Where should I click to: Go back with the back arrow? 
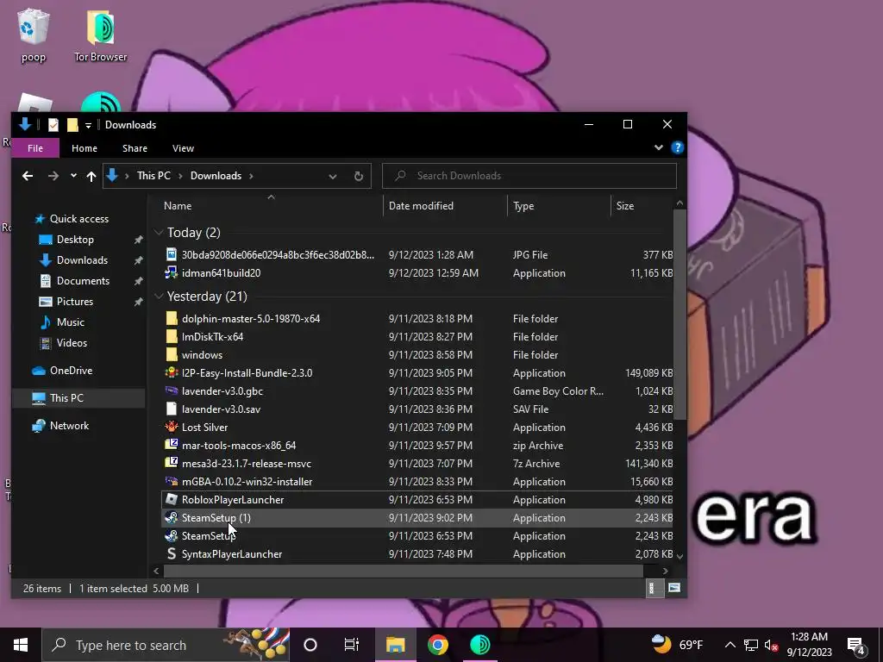tap(28, 176)
